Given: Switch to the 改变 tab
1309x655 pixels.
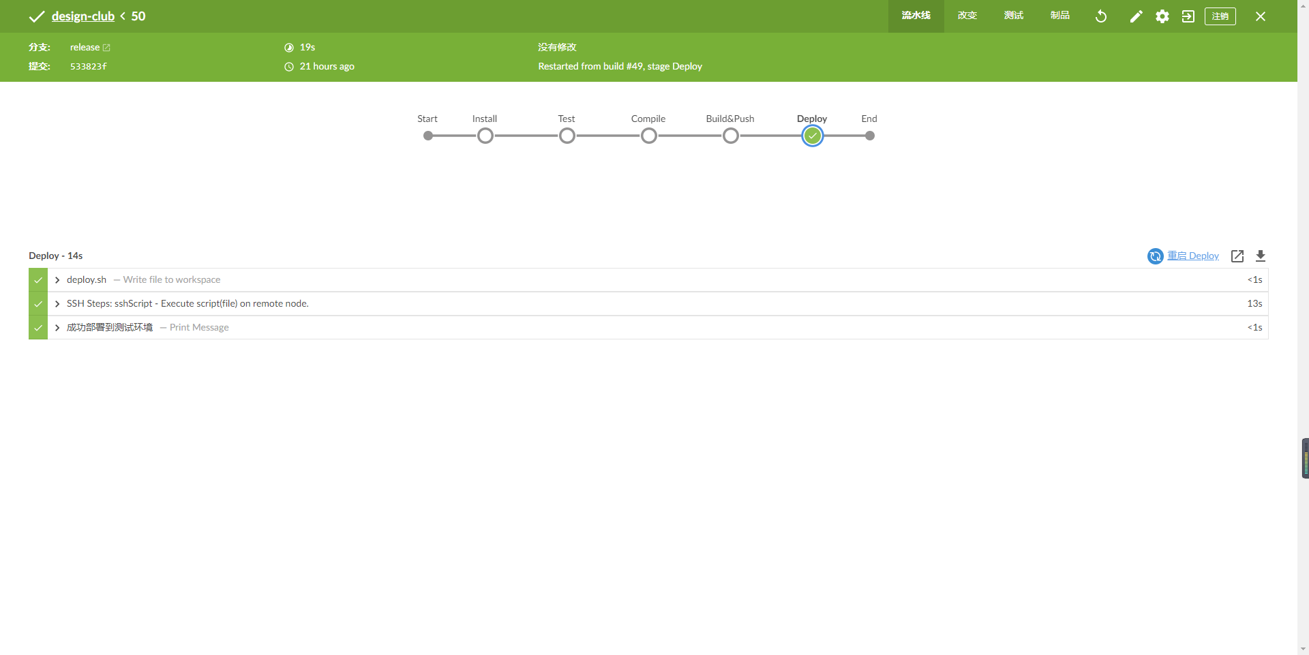Looking at the screenshot, I should pos(967,16).
